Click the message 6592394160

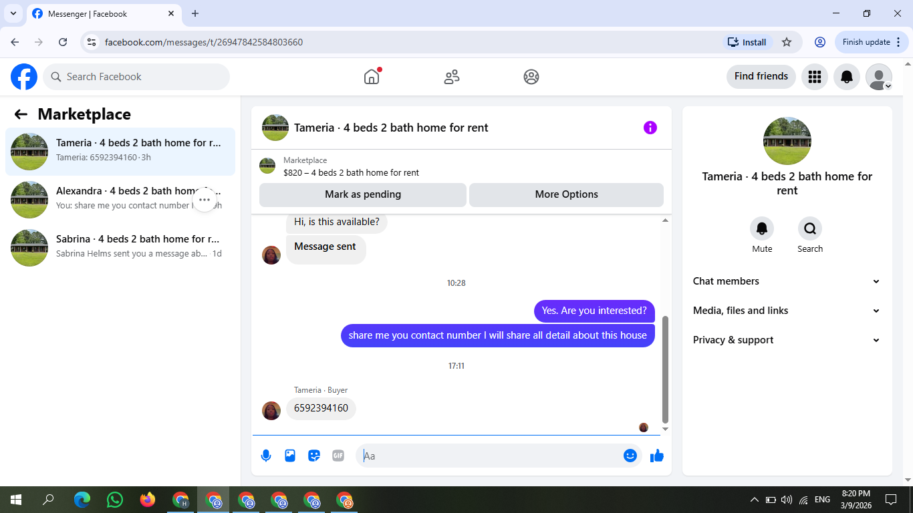click(x=321, y=408)
